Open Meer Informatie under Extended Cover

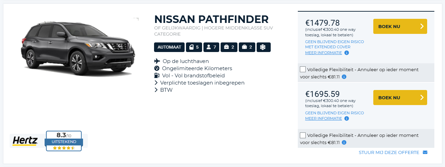point(324,53)
